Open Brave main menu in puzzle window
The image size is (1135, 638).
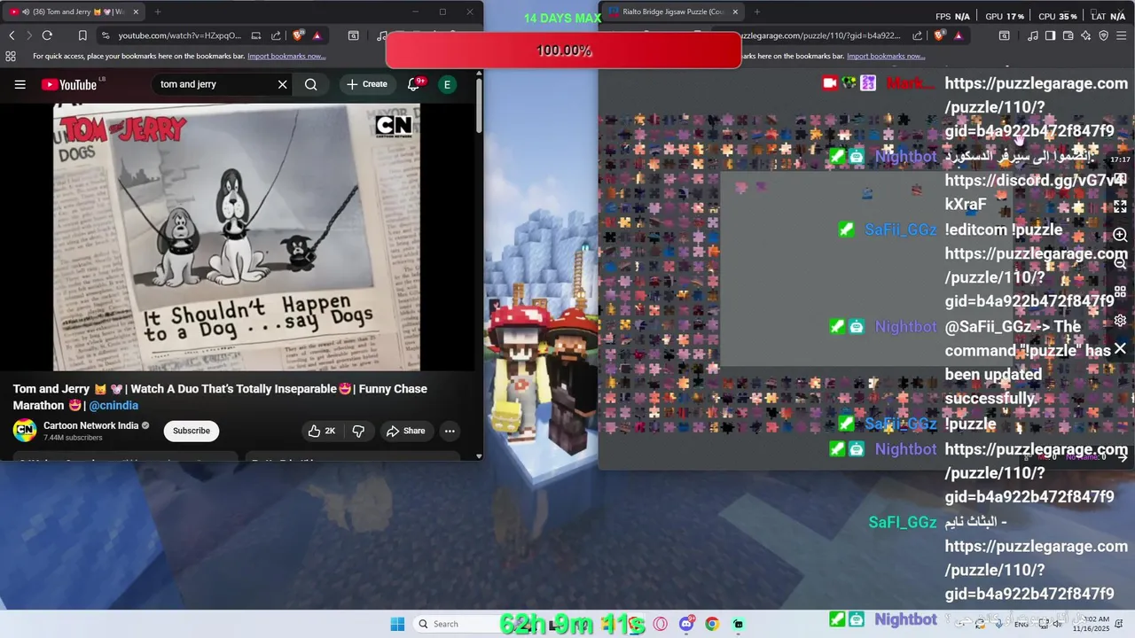tap(1123, 35)
